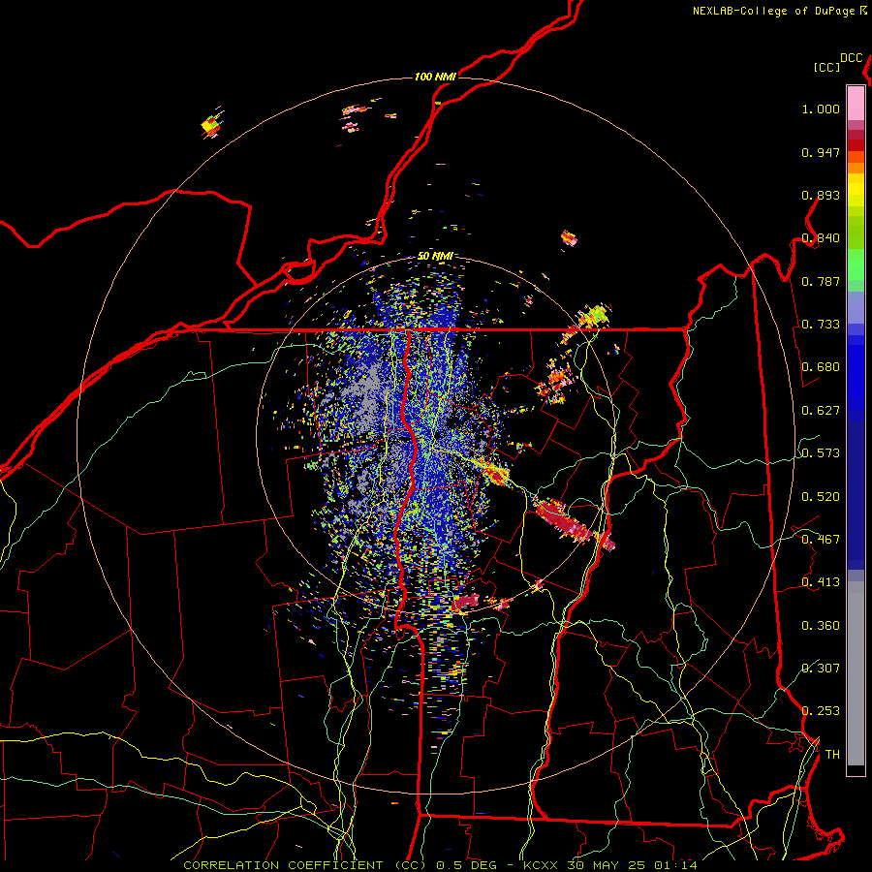Screen dimensions: 872x872
Task: Click the TH threshold label
Action: pyautogui.click(x=832, y=755)
